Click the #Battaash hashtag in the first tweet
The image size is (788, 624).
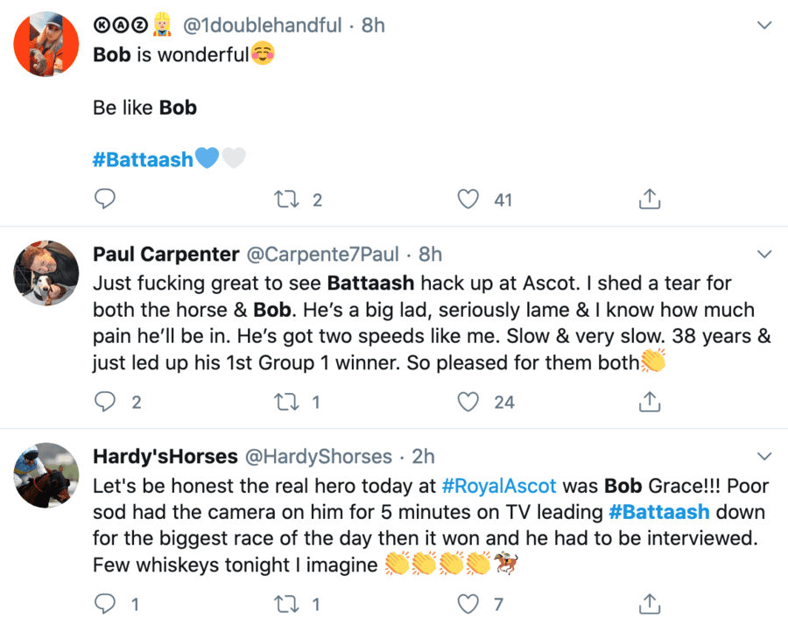point(143,159)
